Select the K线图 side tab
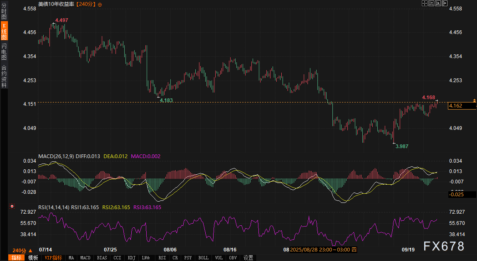The image size is (477, 261). tap(4, 32)
